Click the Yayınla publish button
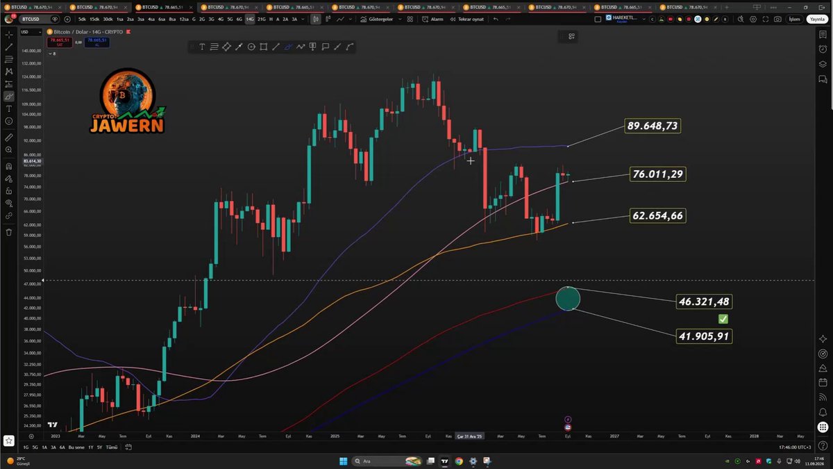Viewport: 833px width, 469px height. tap(816, 19)
